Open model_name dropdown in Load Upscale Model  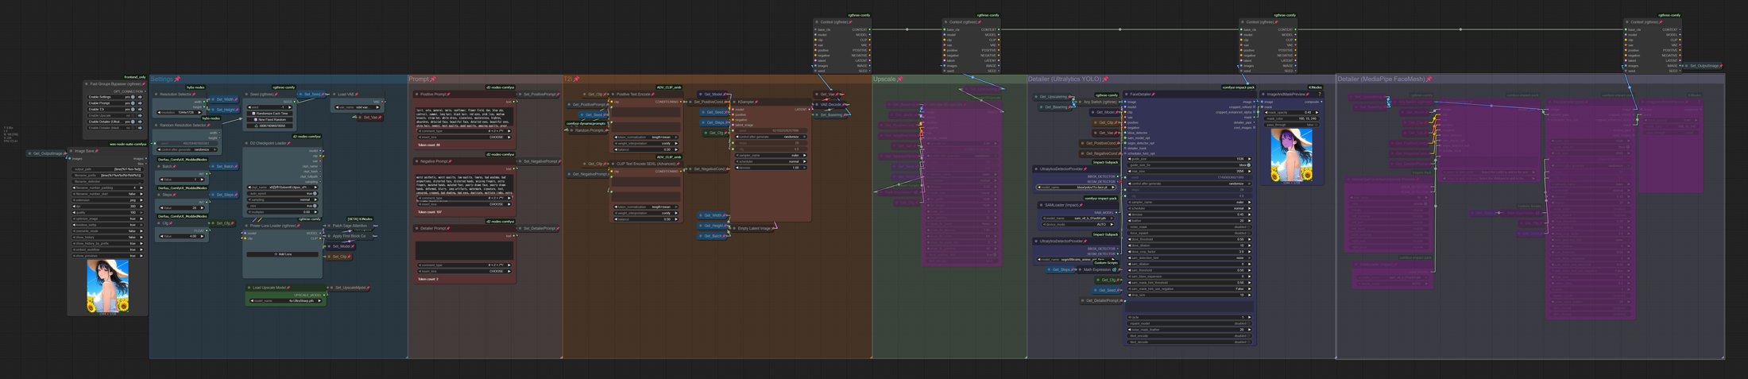[286, 300]
